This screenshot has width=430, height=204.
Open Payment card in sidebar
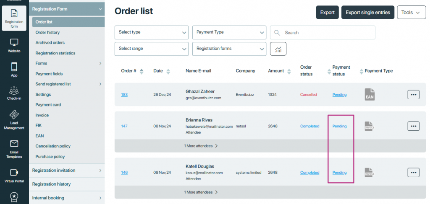[48, 105]
